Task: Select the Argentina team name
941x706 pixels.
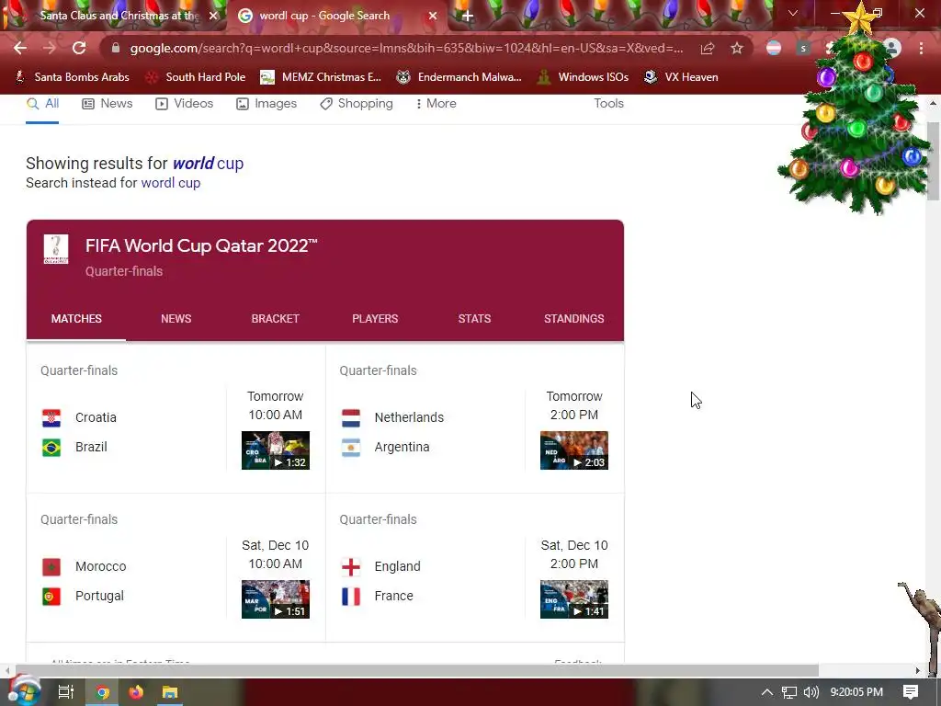Action: pyautogui.click(x=402, y=447)
